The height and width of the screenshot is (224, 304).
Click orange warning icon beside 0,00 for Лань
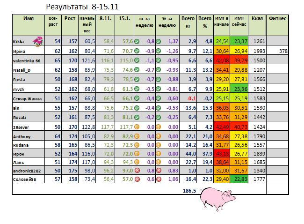coord(159,162)
